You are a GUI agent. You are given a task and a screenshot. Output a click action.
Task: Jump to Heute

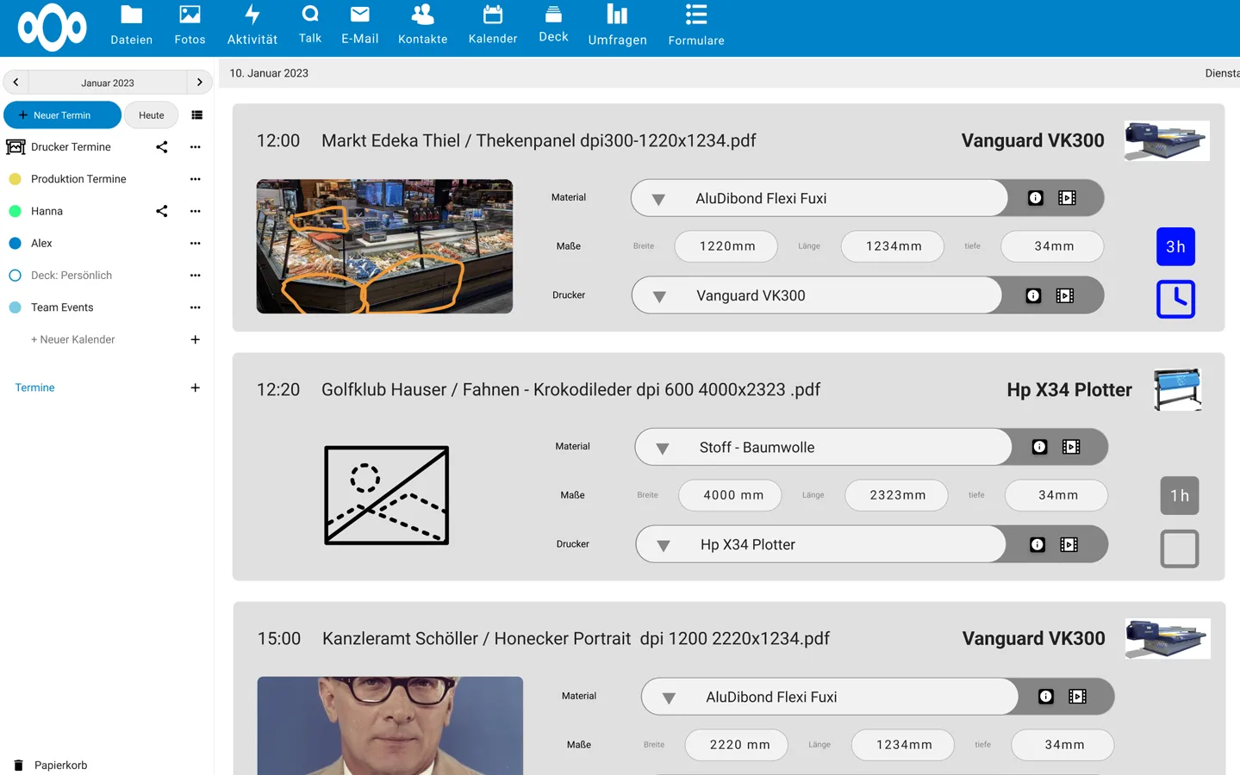point(151,115)
